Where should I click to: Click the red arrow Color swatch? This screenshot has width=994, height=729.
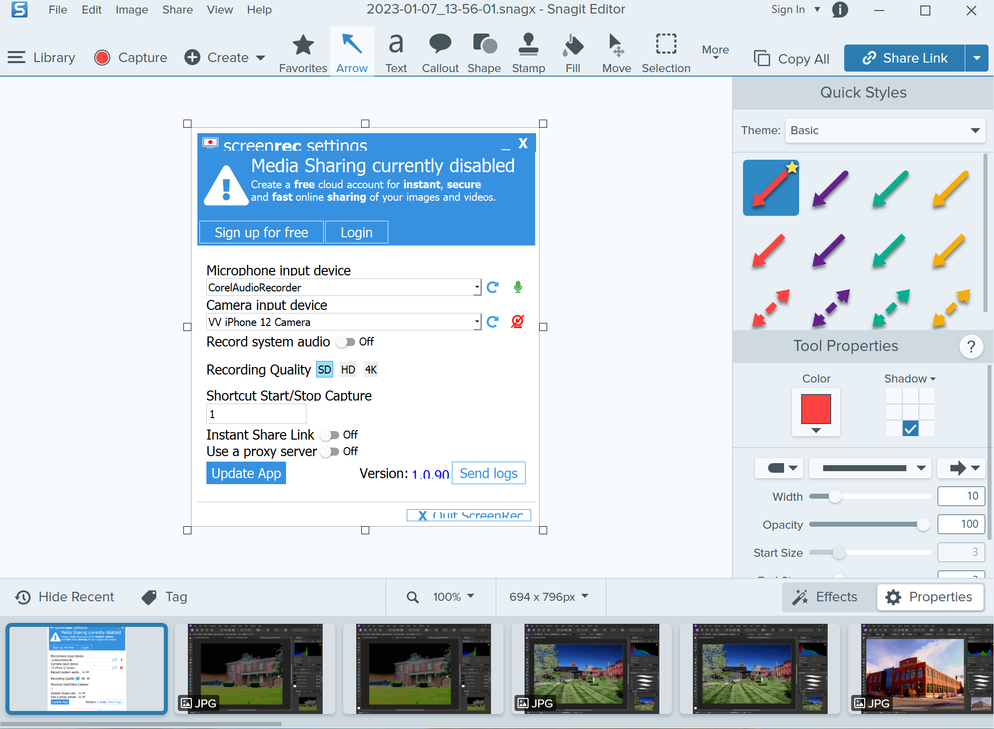click(x=816, y=410)
